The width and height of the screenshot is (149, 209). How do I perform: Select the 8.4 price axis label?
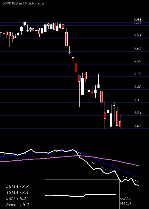tap(137, 100)
